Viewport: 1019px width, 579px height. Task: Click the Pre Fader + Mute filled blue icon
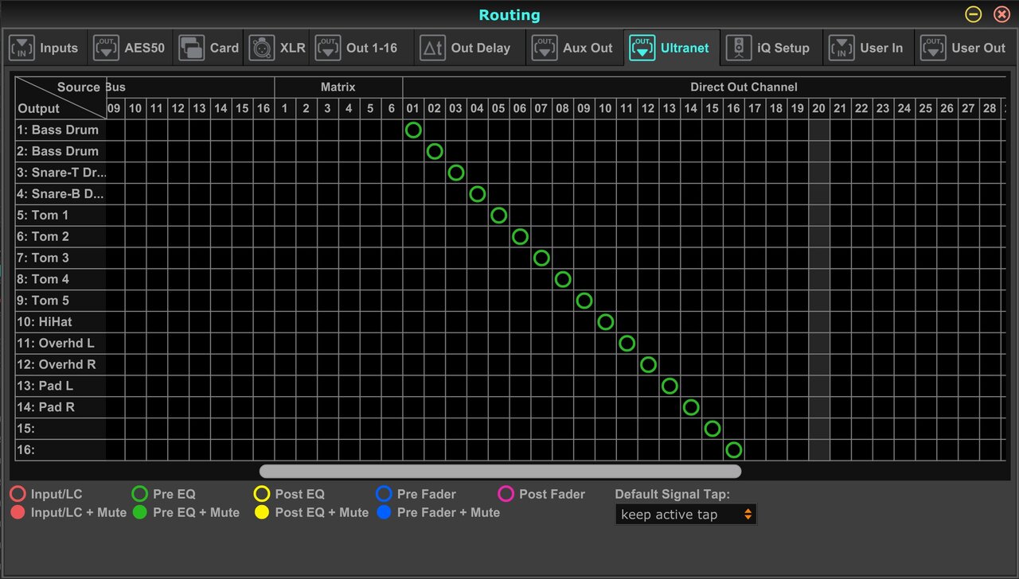pyautogui.click(x=384, y=512)
